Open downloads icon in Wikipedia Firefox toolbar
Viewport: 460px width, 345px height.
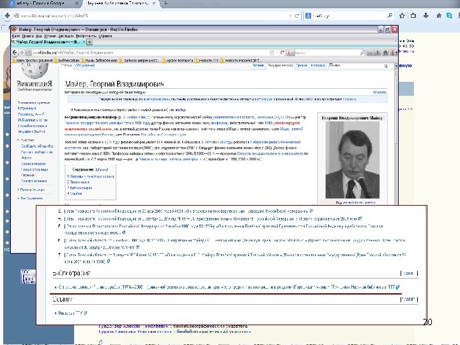point(378,52)
